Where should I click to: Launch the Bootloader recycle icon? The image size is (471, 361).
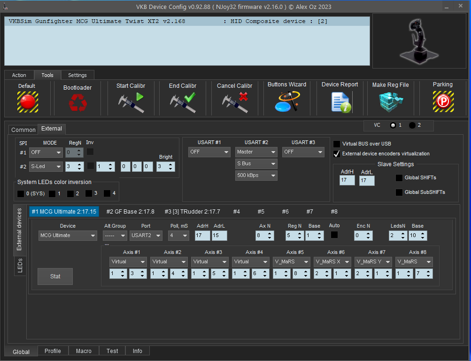click(77, 102)
